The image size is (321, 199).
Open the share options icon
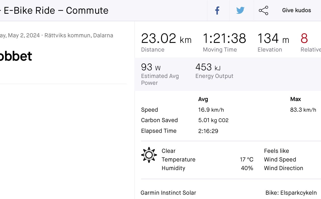pos(263,11)
